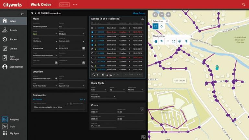Activate the rectangle selection tool on map
This screenshot has width=249, height=140.
click(156, 26)
